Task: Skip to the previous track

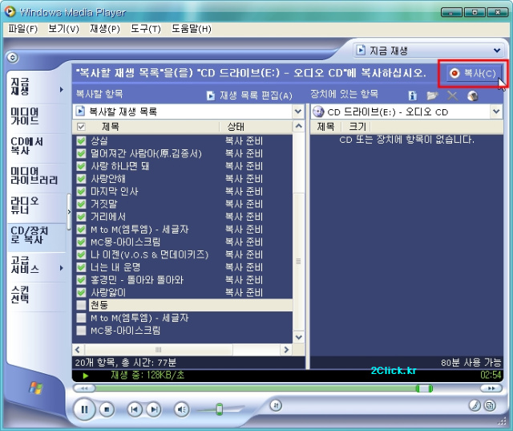Action: pyautogui.click(x=134, y=409)
